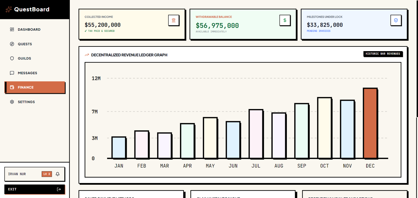Click the notification bell beside LV 2
This screenshot has height=198, width=418.
pyautogui.click(x=58, y=174)
